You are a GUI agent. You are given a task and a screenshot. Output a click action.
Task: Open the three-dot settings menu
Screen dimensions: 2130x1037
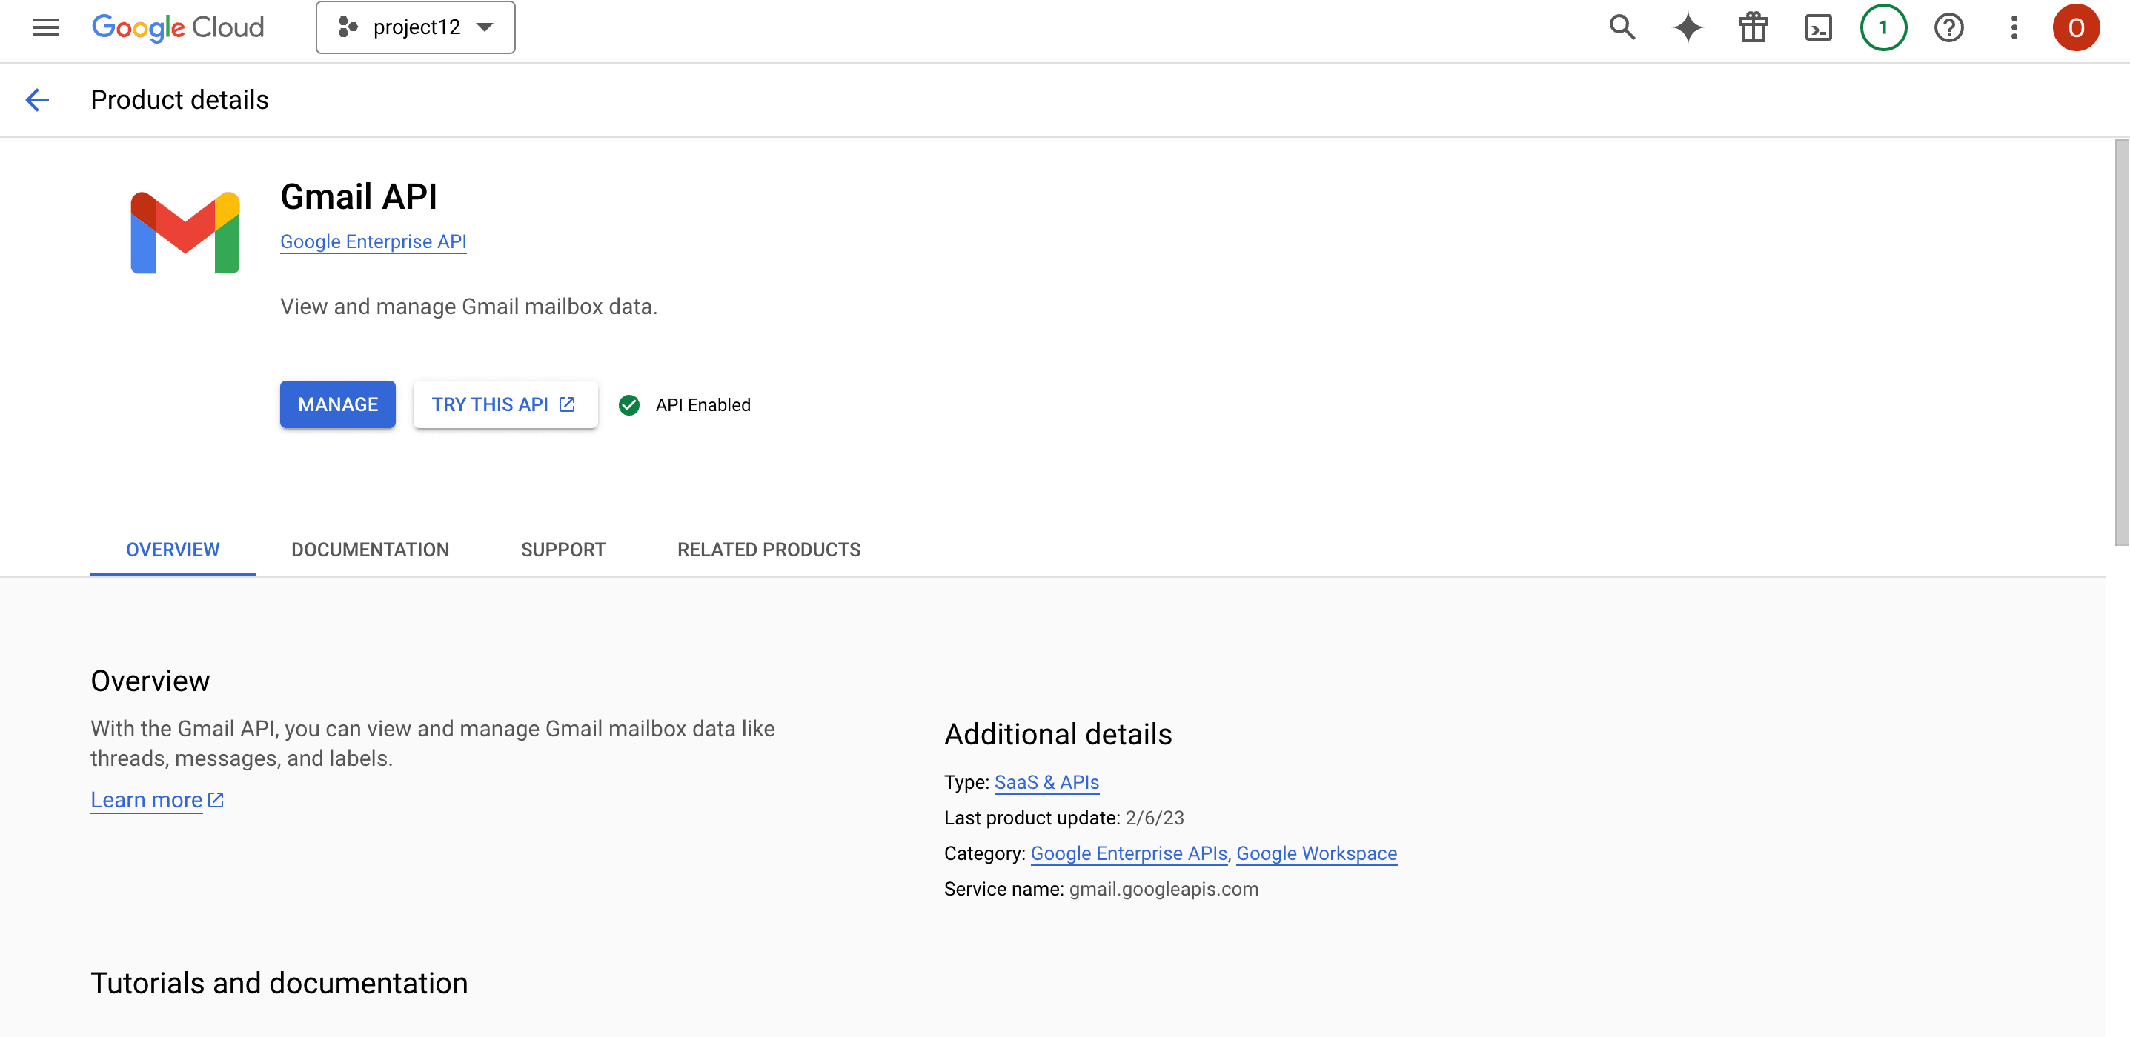(2014, 27)
